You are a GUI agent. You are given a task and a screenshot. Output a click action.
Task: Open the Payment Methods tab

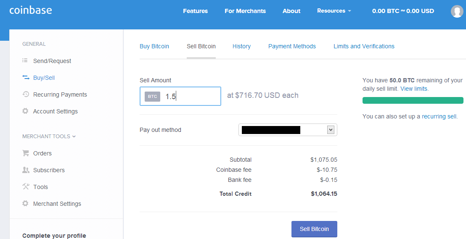[292, 46]
